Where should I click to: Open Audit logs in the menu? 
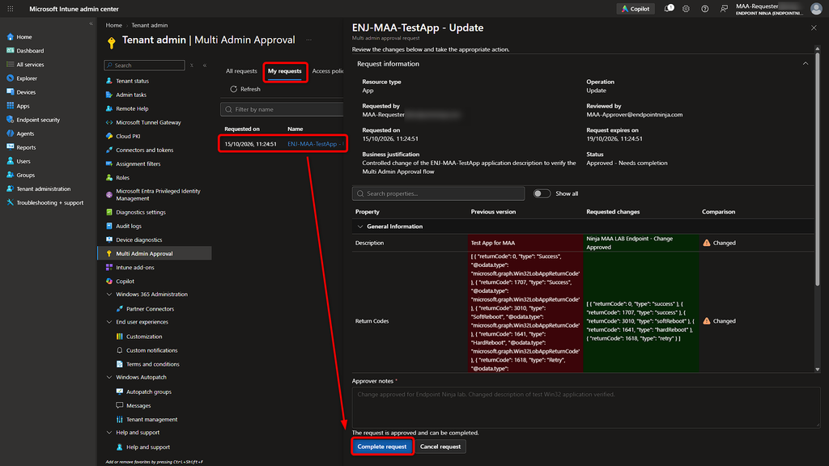click(x=129, y=226)
